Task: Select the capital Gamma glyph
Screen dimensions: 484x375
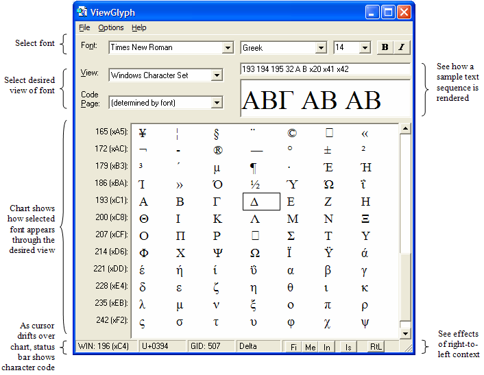Action: pos(217,202)
